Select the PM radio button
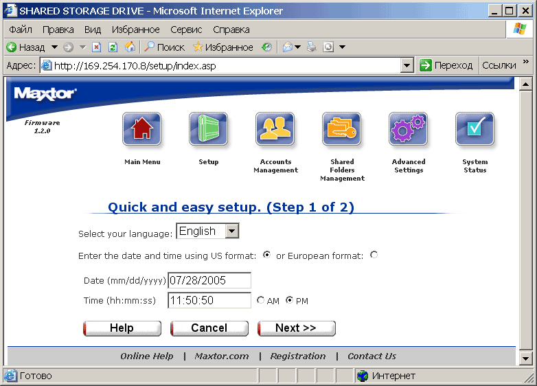 (289, 300)
